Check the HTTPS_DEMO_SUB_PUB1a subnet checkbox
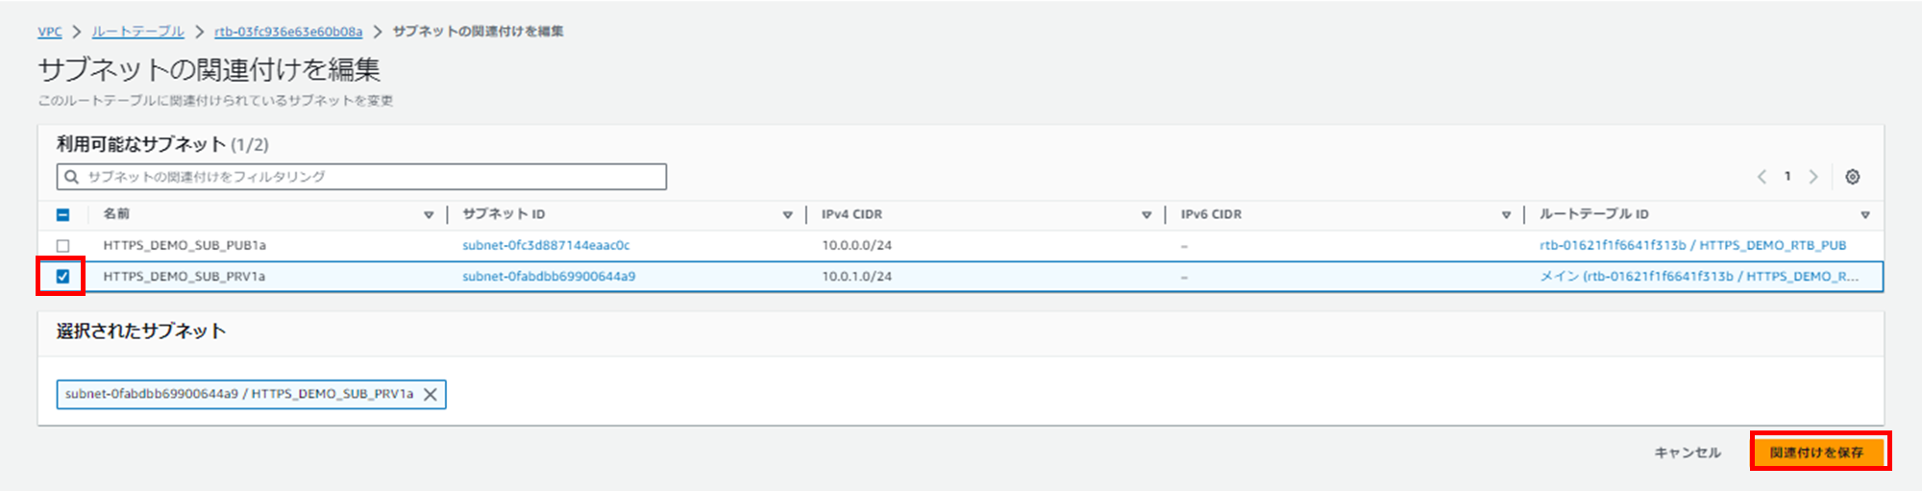 [63, 246]
